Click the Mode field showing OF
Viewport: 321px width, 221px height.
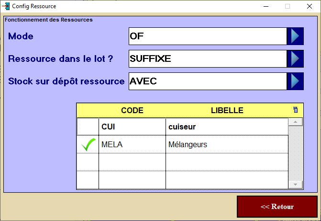[x=207, y=36]
